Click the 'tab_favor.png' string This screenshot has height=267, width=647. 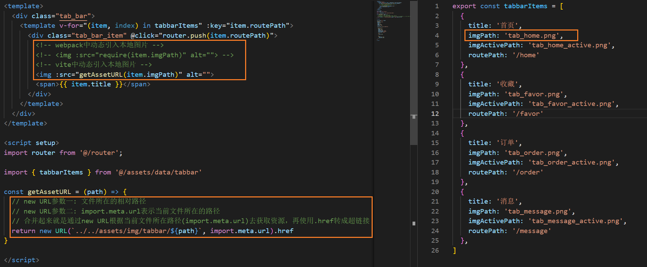(534, 94)
